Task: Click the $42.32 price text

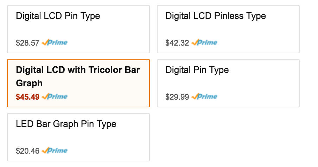Action: pyautogui.click(x=177, y=43)
